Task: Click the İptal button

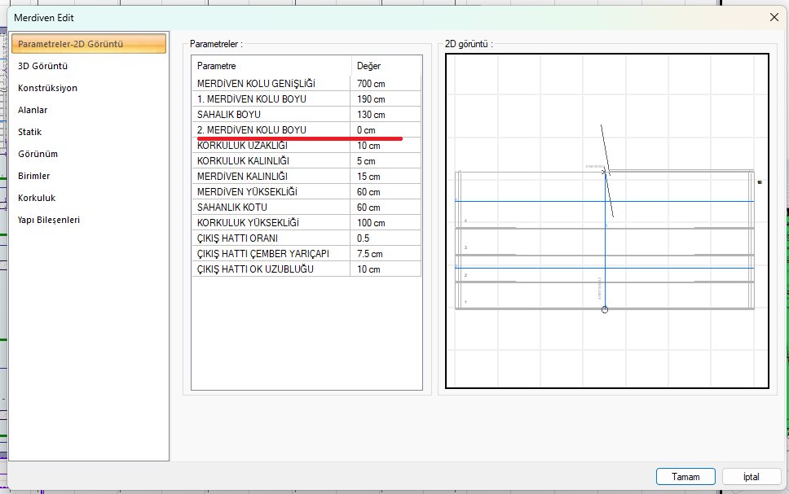Action: [752, 476]
